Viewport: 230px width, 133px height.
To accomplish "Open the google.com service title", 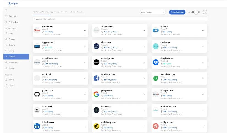I will coord(107,90).
